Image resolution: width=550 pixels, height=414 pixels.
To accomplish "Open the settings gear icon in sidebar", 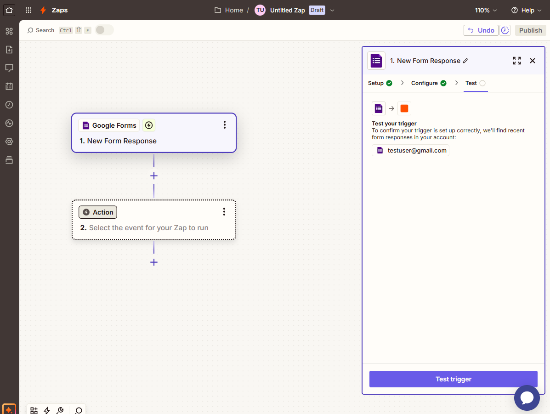I will point(9,142).
